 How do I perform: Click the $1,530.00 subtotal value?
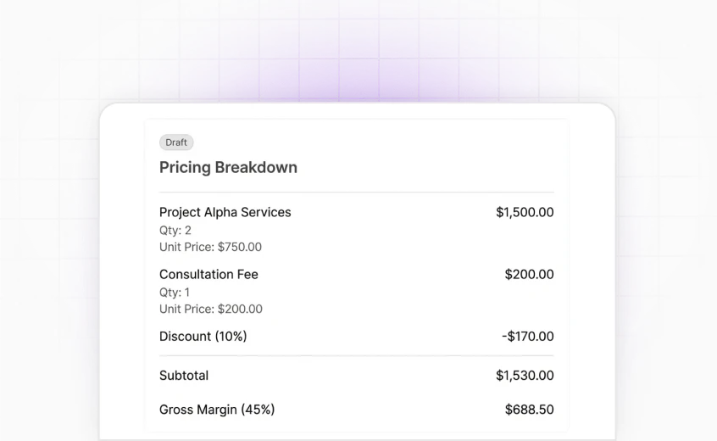point(525,376)
